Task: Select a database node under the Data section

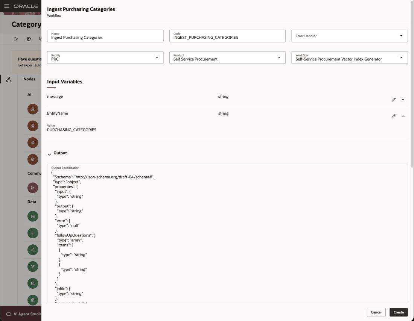Action: pos(33,283)
